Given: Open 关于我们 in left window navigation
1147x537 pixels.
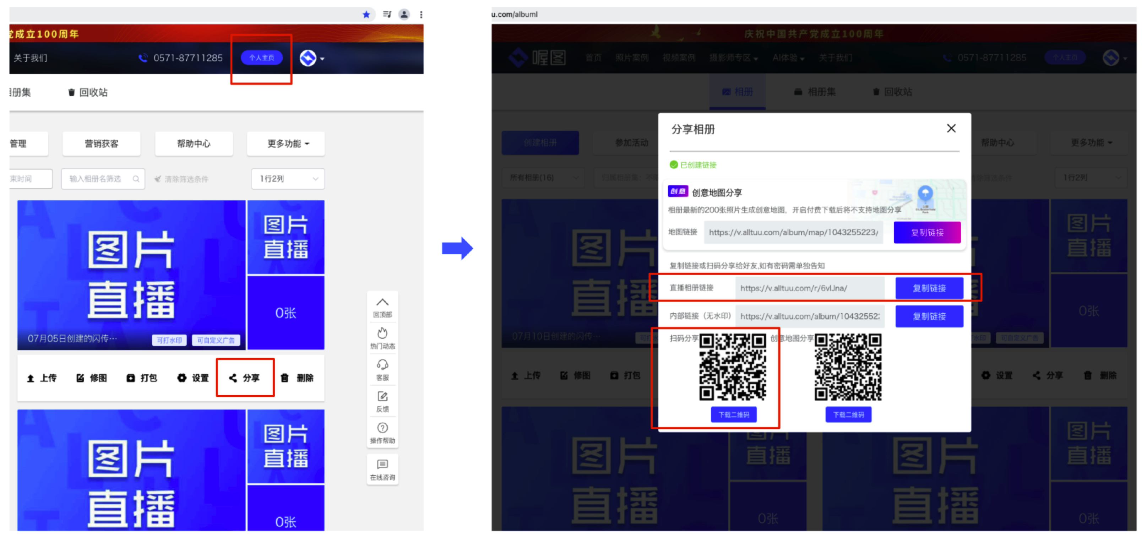Looking at the screenshot, I should click(30, 58).
